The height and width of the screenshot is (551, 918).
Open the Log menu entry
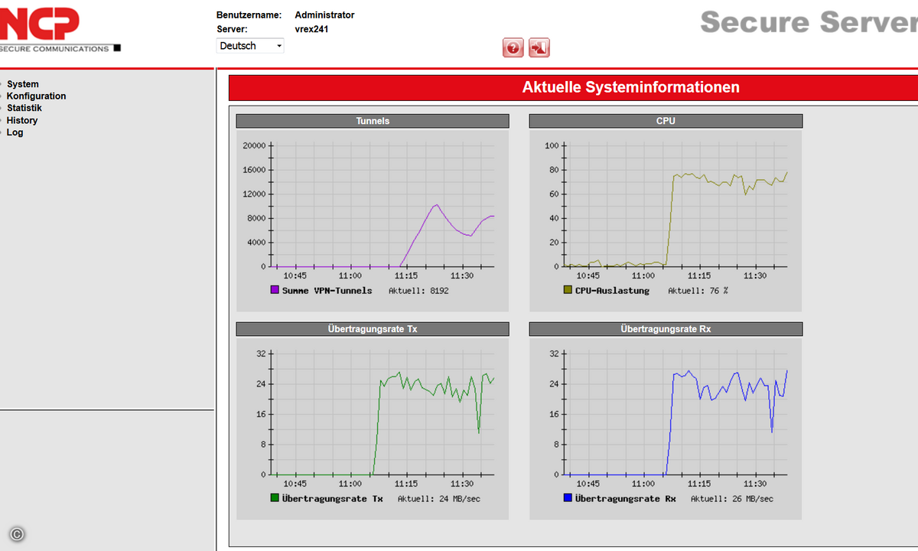[15, 132]
